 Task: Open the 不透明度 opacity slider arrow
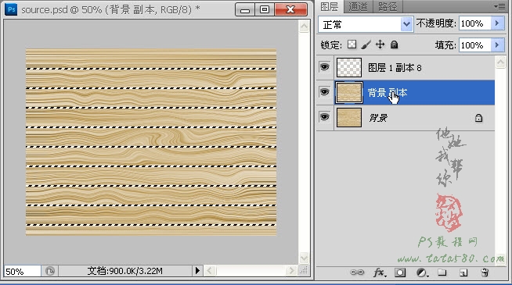pyautogui.click(x=497, y=23)
